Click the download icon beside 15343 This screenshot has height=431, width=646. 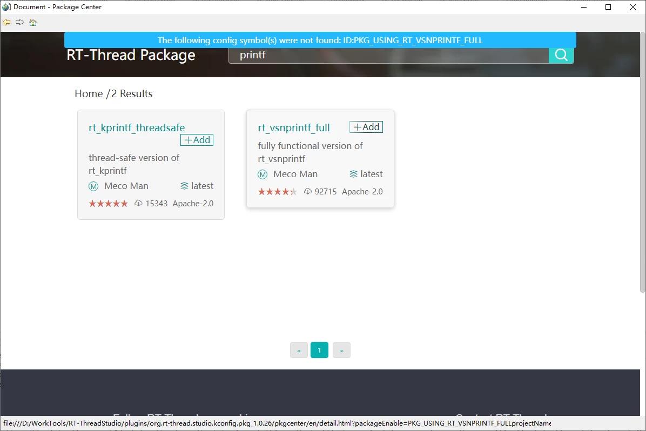138,203
